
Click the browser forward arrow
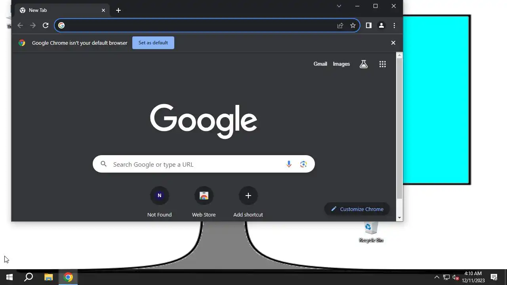[x=33, y=25]
